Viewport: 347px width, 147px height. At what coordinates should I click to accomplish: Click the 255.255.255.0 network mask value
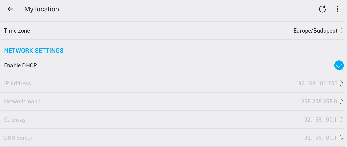coord(319,102)
